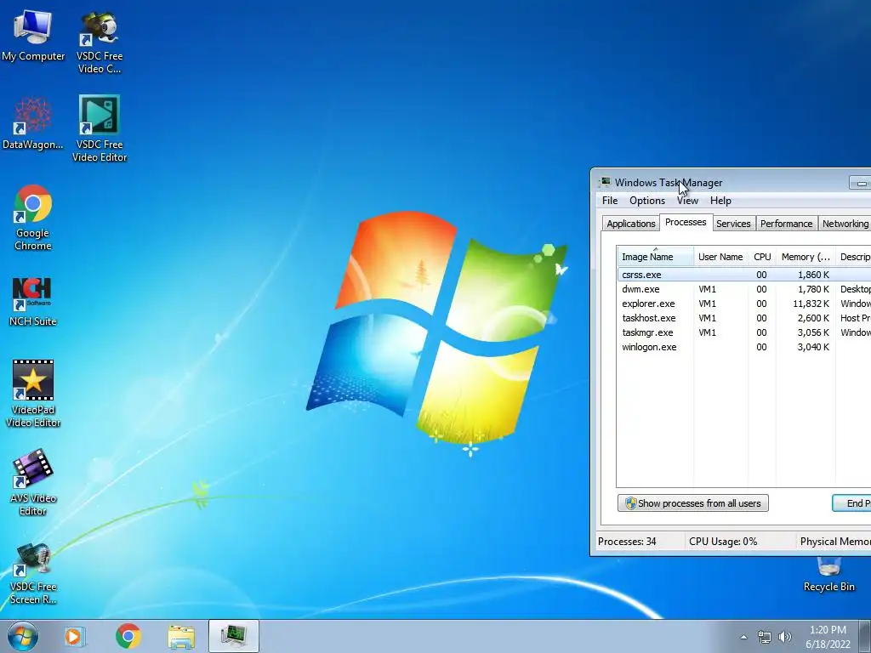Open My Computer desktop icon
This screenshot has height=653, width=871.
tap(33, 36)
